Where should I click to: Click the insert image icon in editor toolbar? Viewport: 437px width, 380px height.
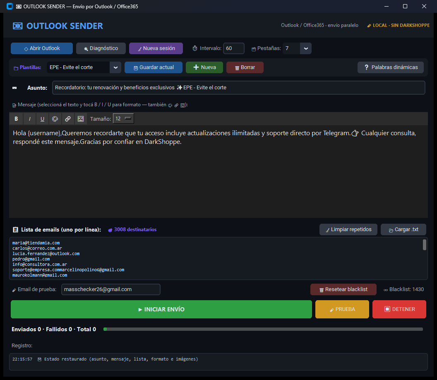click(81, 119)
